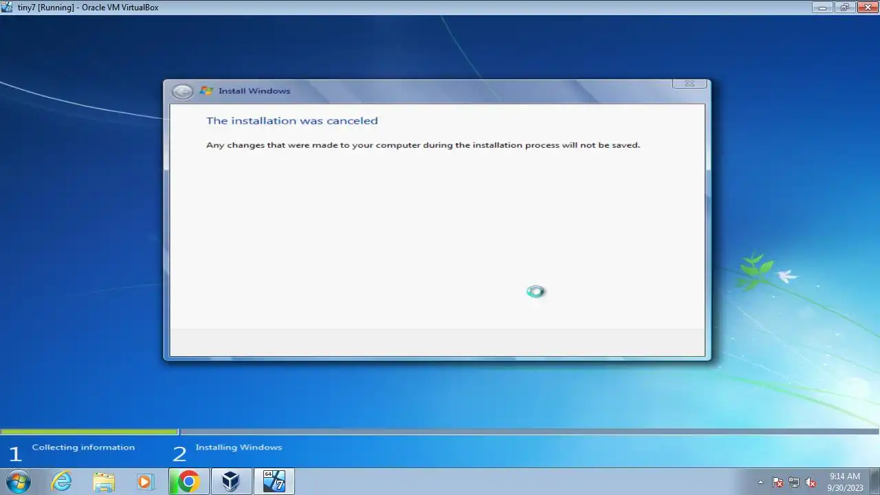The height and width of the screenshot is (495, 880).
Task: Open the Action Center flag icon
Action: coord(778,482)
